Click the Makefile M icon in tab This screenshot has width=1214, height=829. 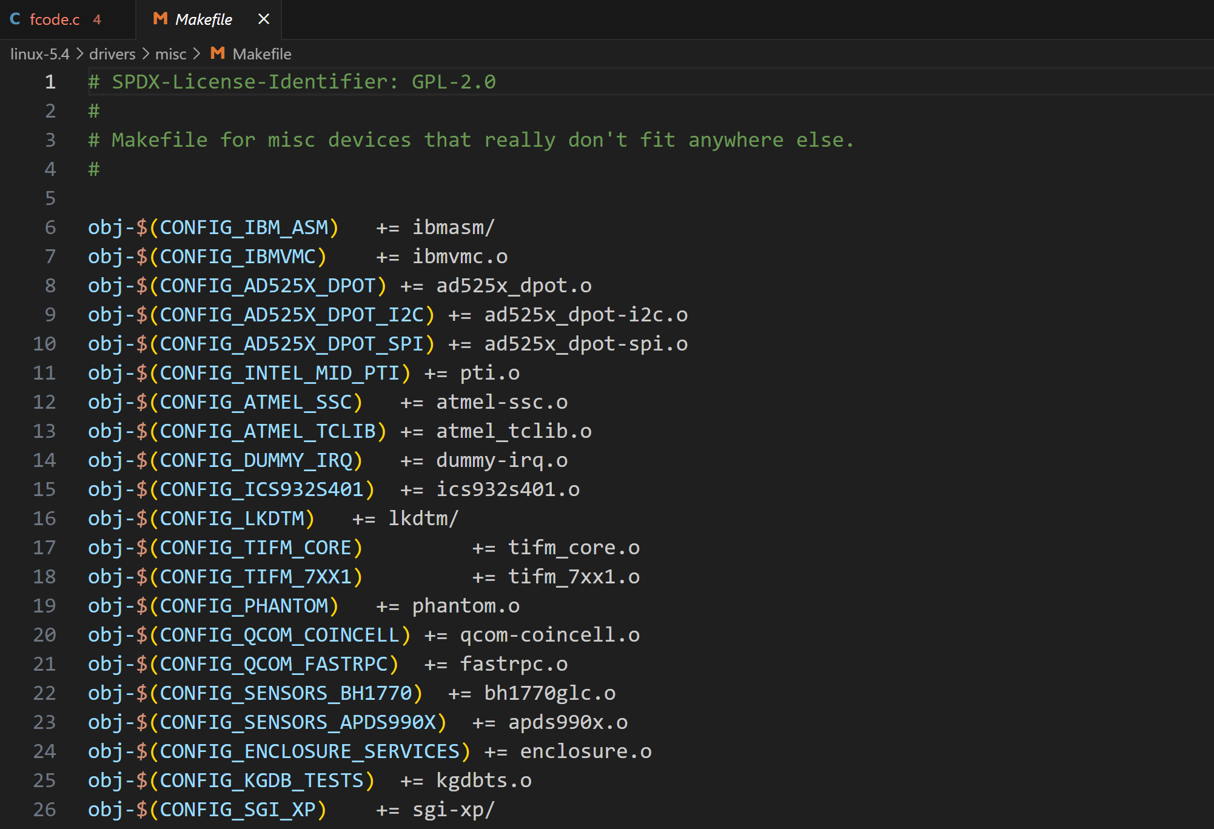click(x=160, y=19)
